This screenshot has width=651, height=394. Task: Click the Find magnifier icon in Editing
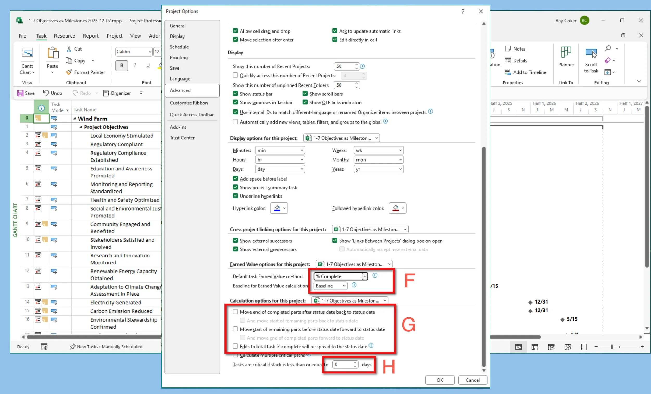[608, 48]
